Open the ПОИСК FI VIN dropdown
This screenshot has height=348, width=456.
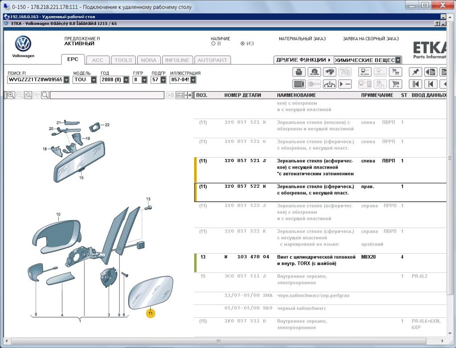[66, 80]
